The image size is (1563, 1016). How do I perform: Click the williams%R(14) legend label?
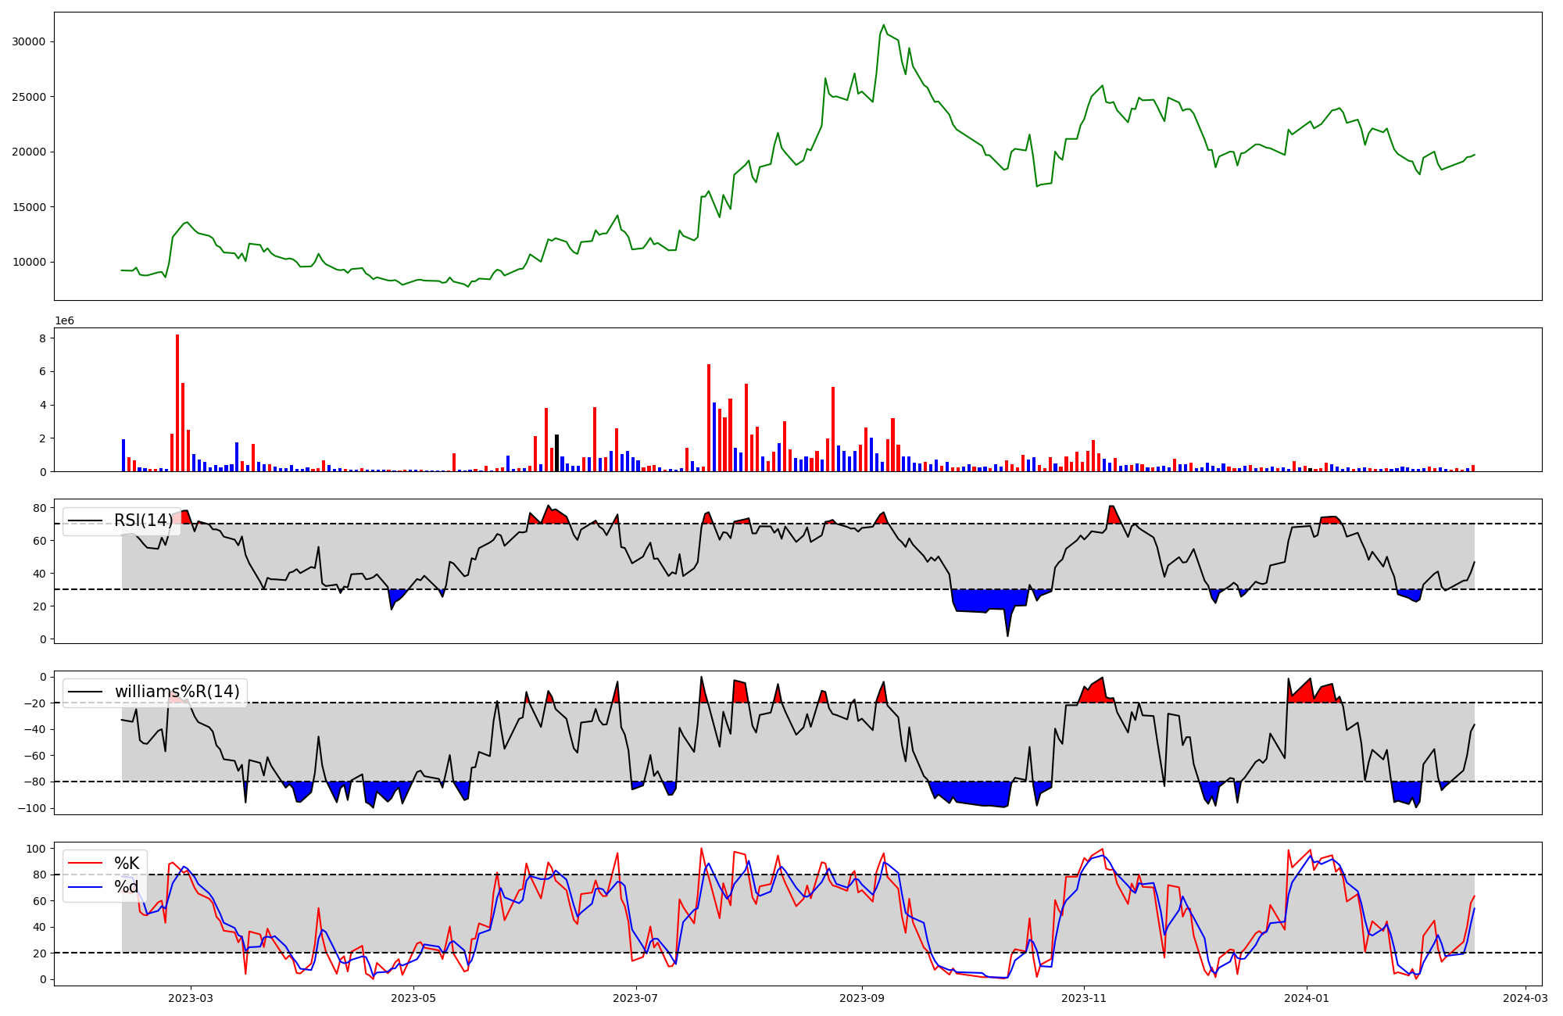tap(177, 692)
